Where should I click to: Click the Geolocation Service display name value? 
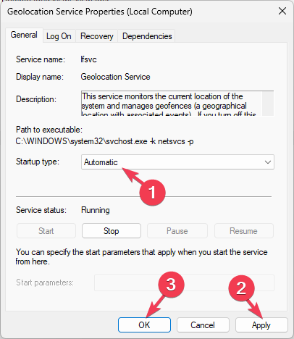[115, 77]
